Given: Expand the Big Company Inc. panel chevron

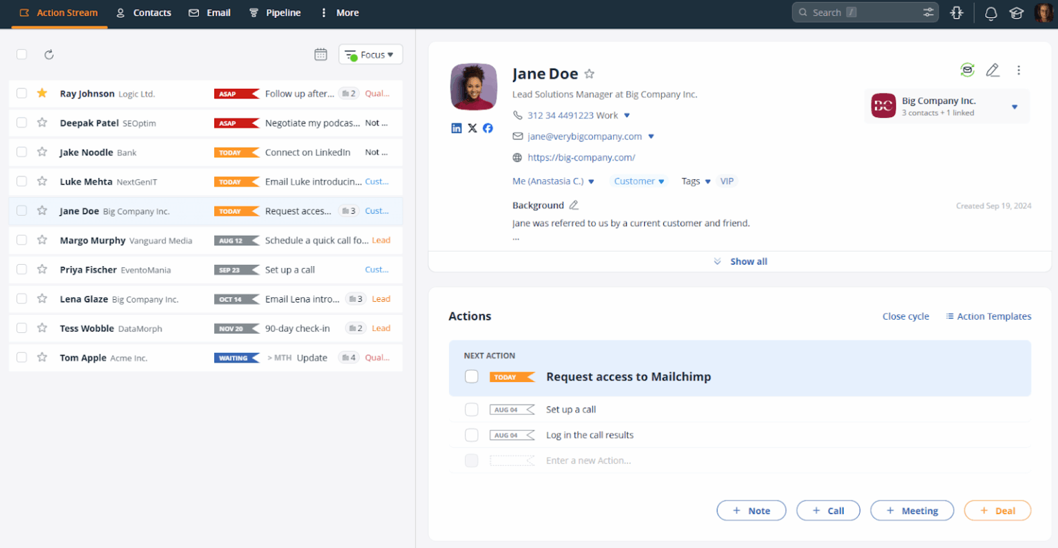Looking at the screenshot, I should [1014, 106].
